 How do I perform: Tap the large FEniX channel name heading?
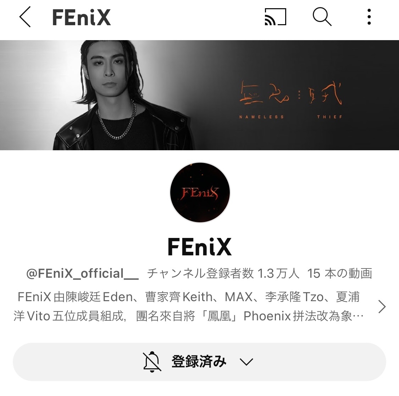(x=200, y=247)
